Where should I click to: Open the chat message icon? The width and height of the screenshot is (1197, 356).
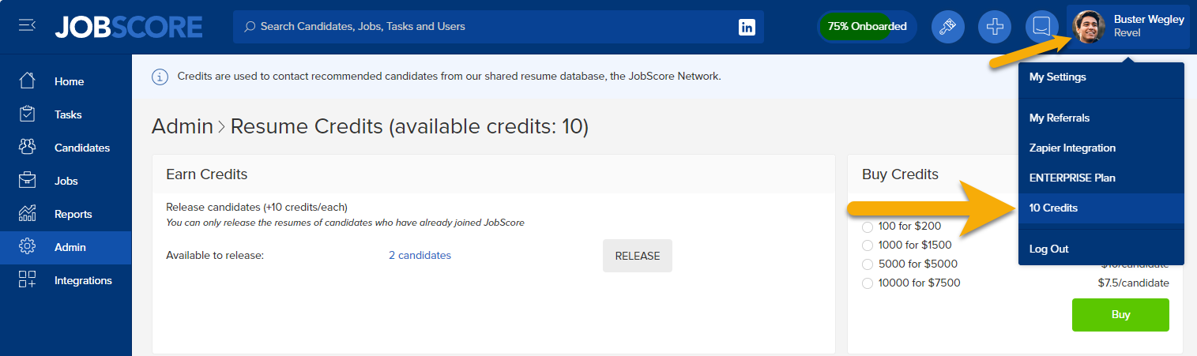coord(1042,27)
